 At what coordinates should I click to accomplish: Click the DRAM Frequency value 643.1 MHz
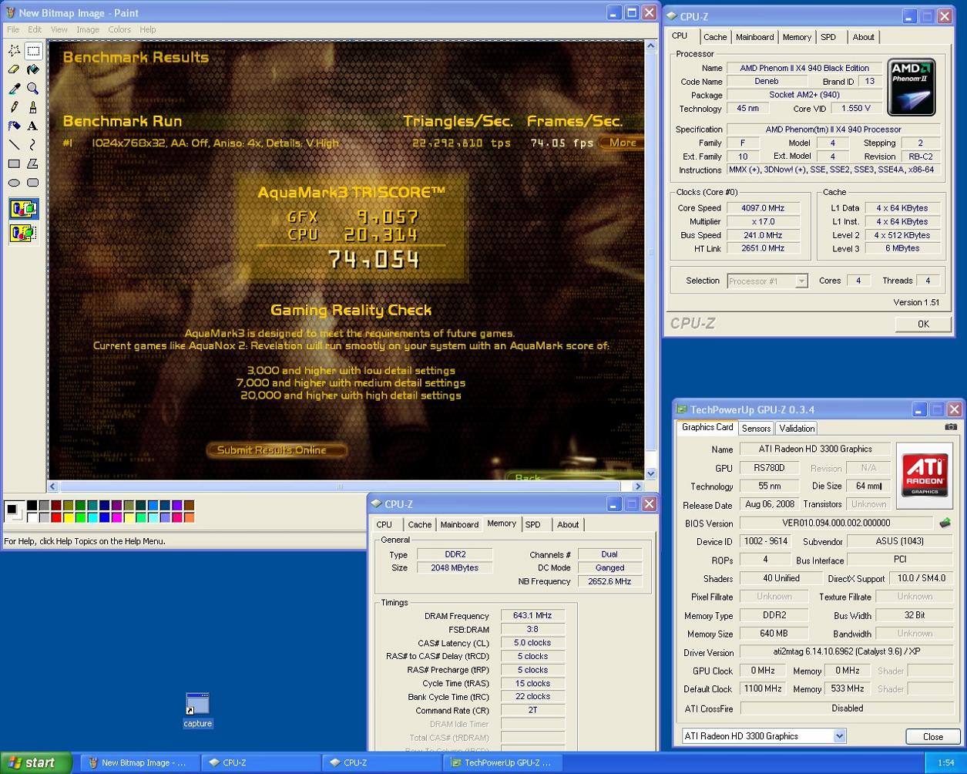[x=532, y=615]
